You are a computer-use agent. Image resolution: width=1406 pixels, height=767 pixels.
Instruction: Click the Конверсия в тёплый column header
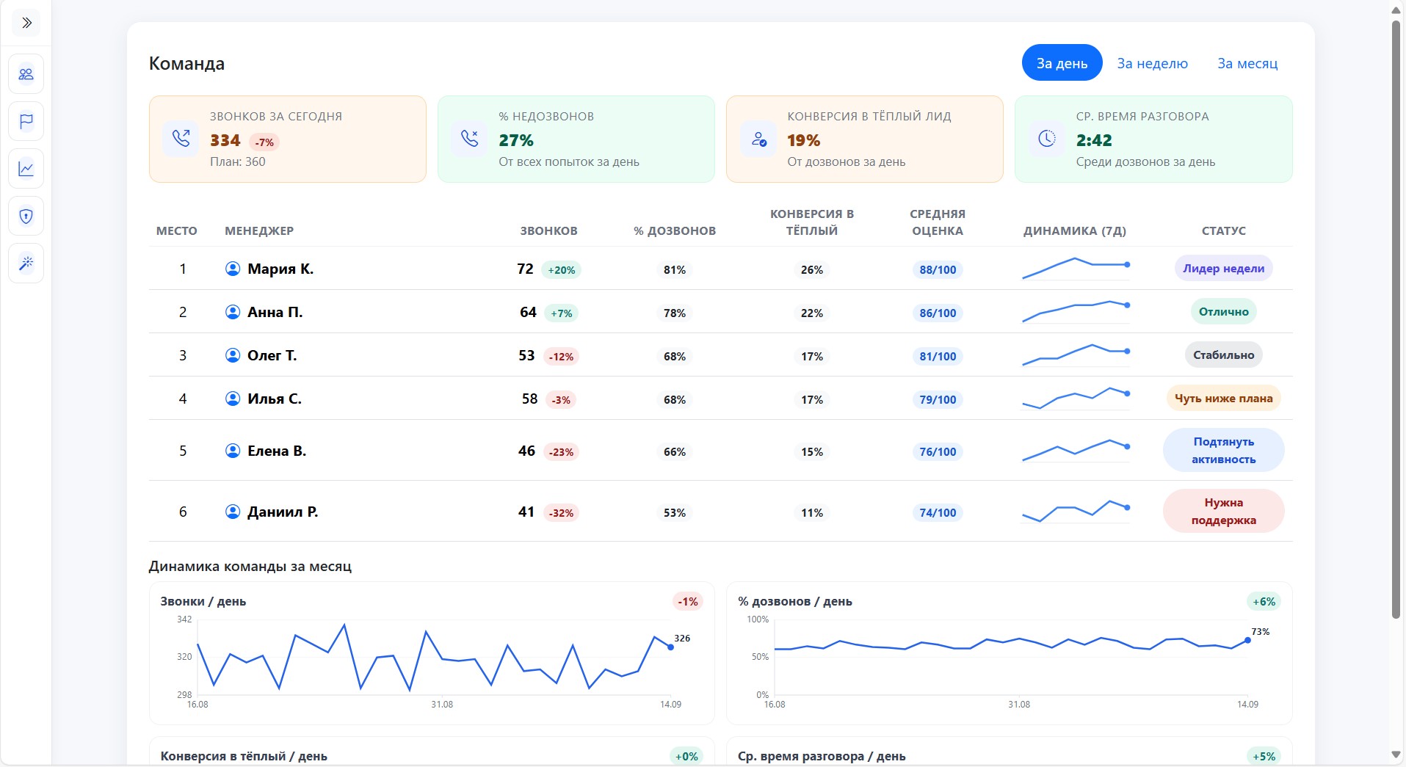pos(811,222)
